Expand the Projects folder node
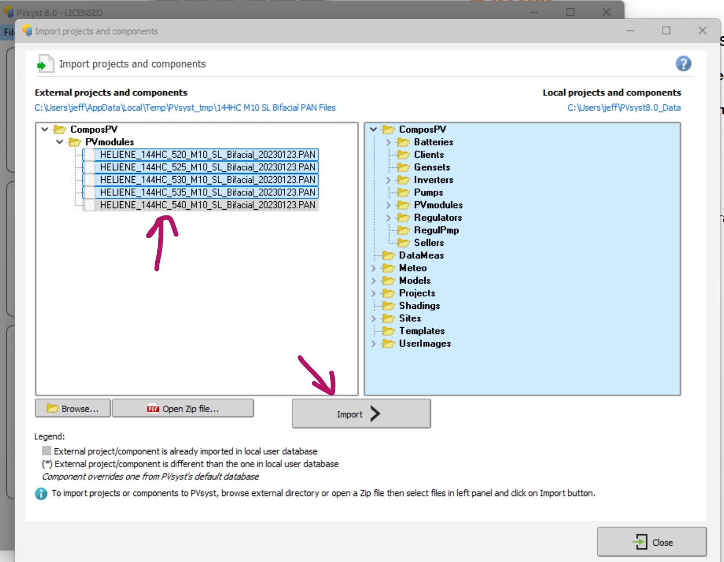This screenshot has height=562, width=724. 373,293
